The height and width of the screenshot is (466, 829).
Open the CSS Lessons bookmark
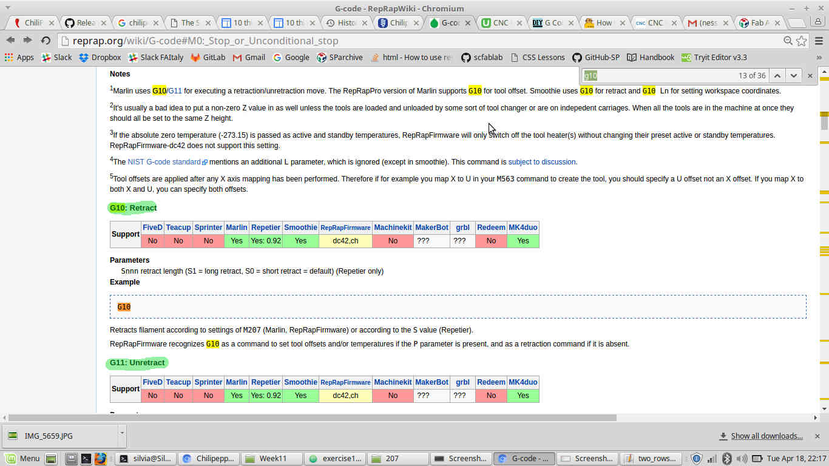coord(538,58)
